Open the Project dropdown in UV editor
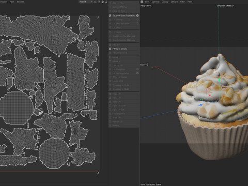 coord(86,2)
